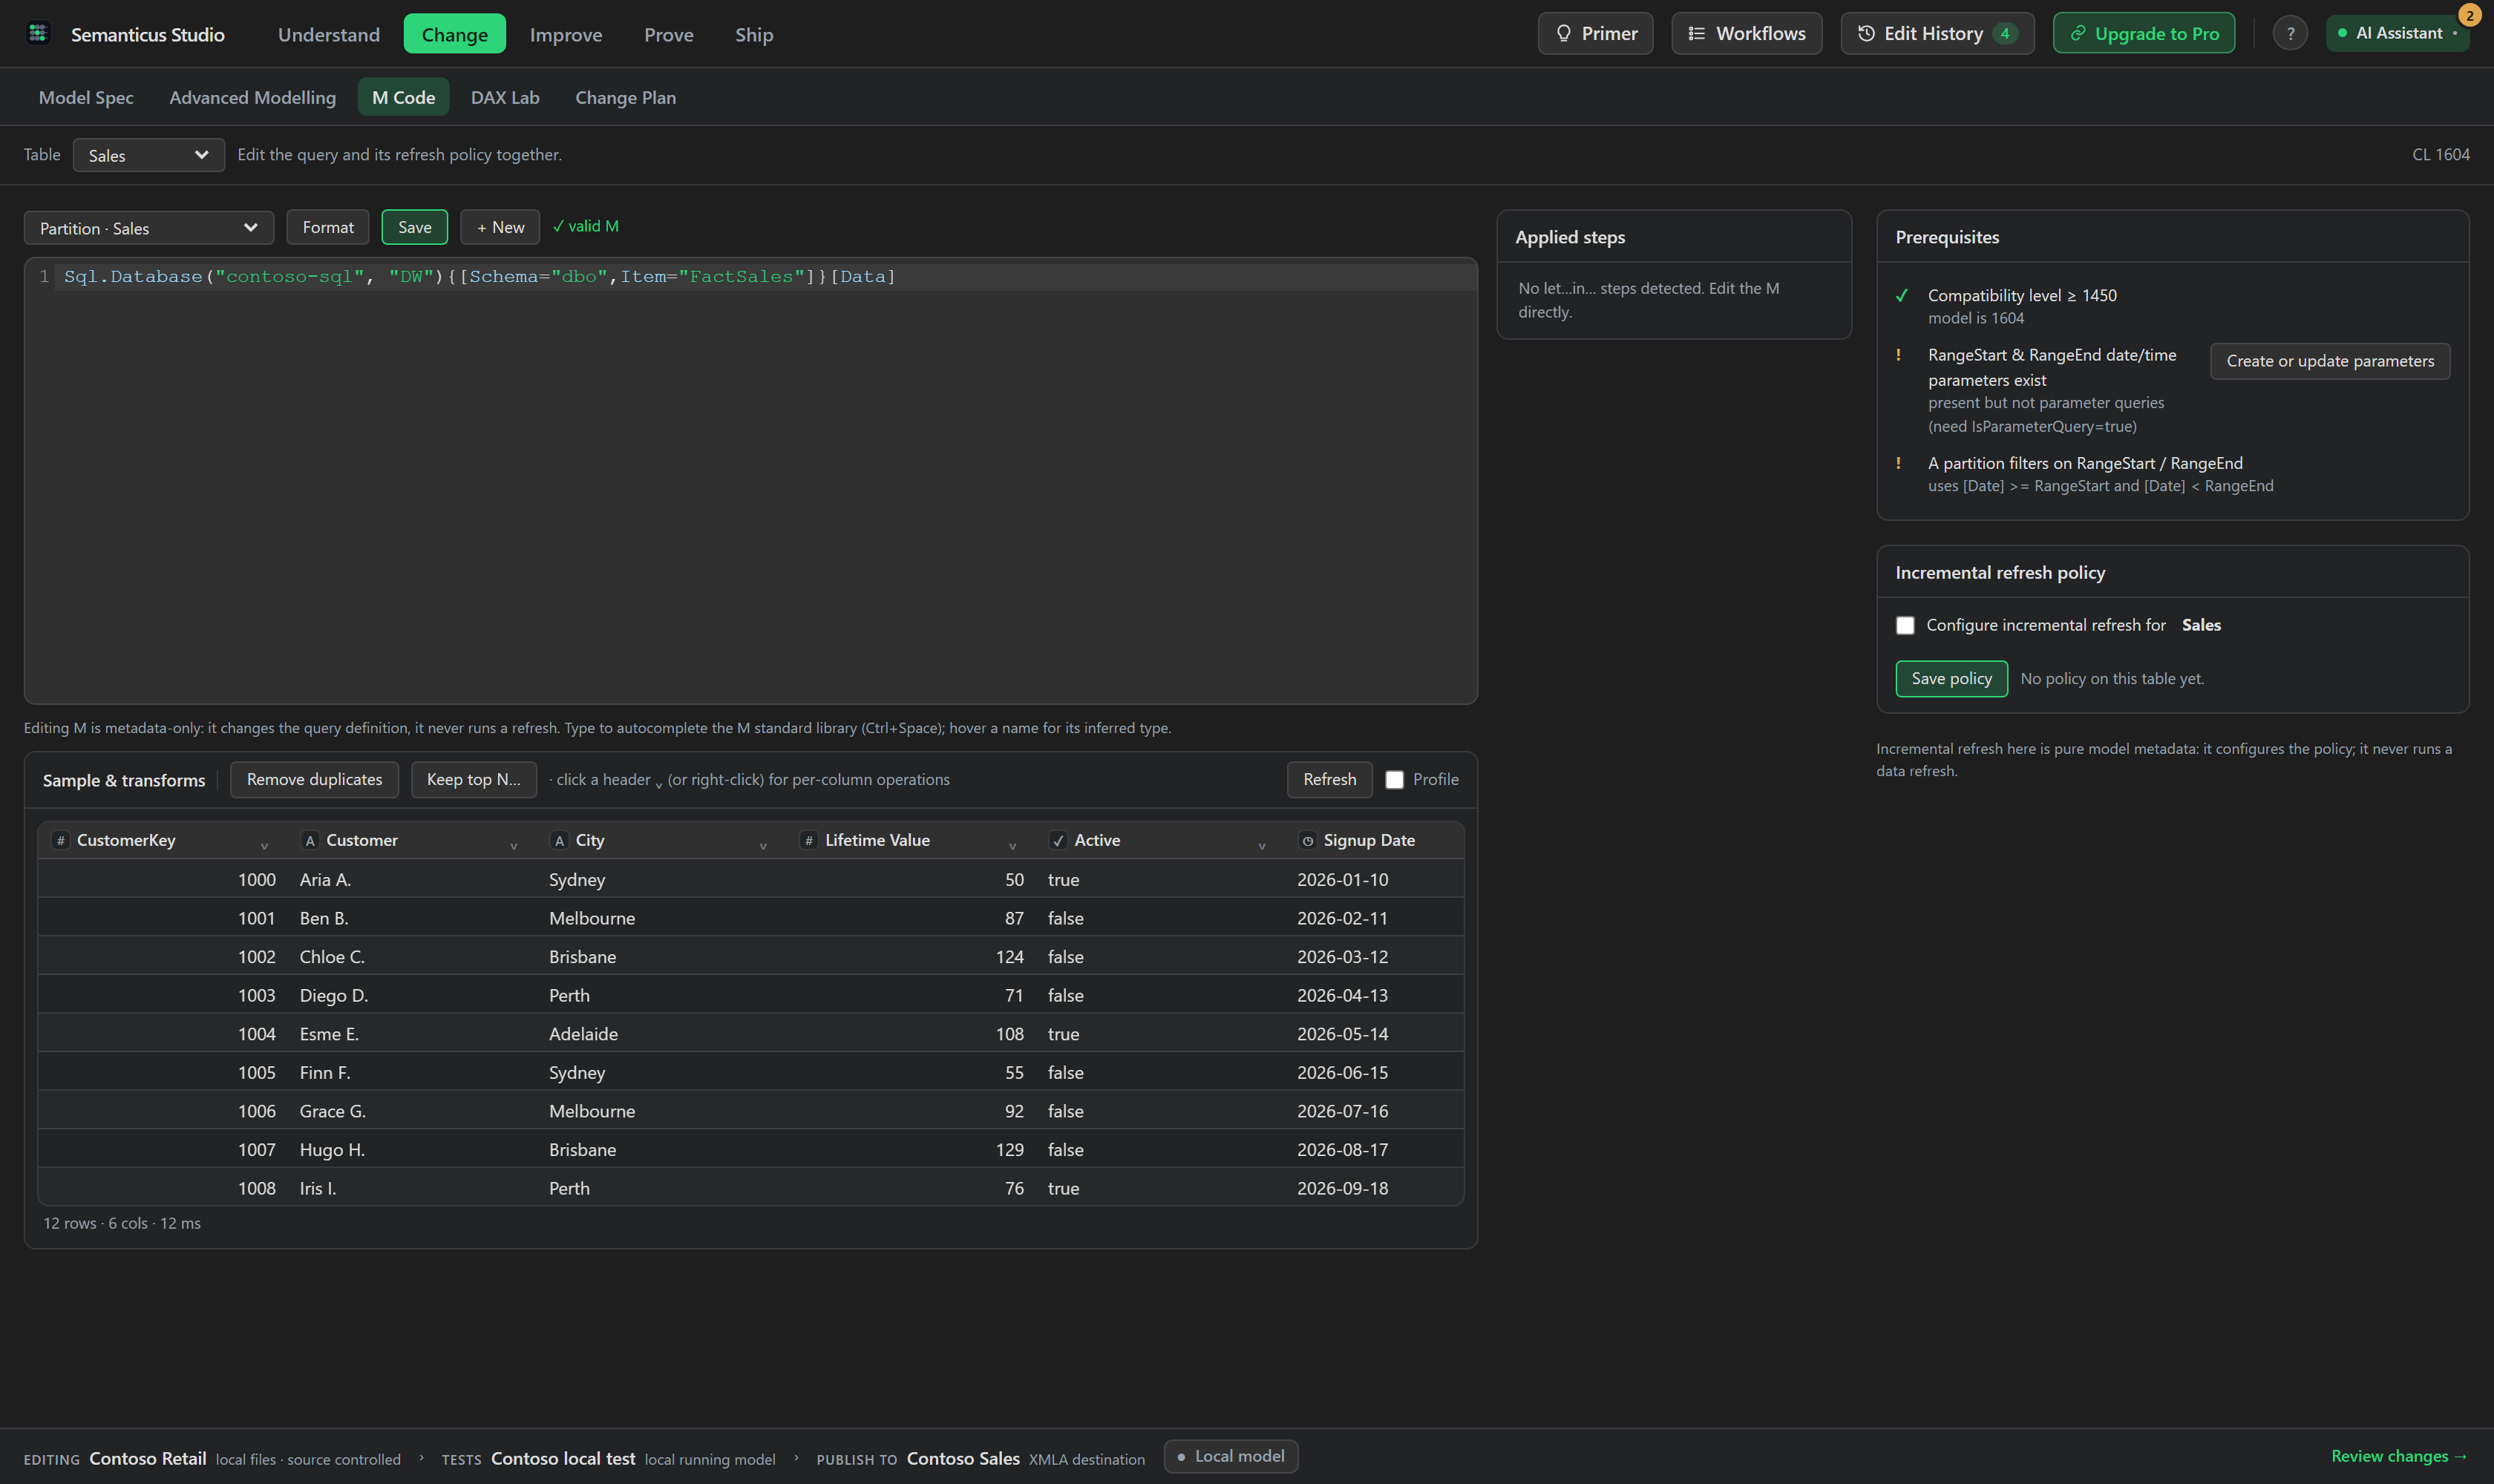Select the 1007 CustomerKey cell

pyautogui.click(x=163, y=1149)
